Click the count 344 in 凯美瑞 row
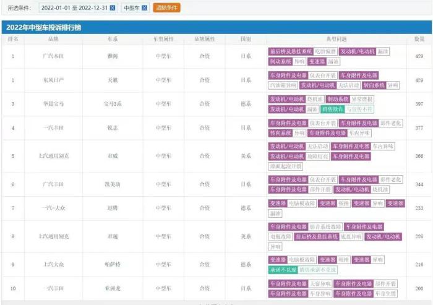 (x=419, y=184)
